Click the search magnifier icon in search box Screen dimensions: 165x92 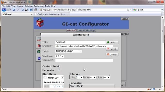[x=162, y=10]
